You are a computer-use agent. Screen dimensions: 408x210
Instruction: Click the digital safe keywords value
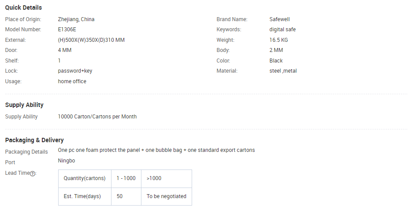tap(282, 29)
